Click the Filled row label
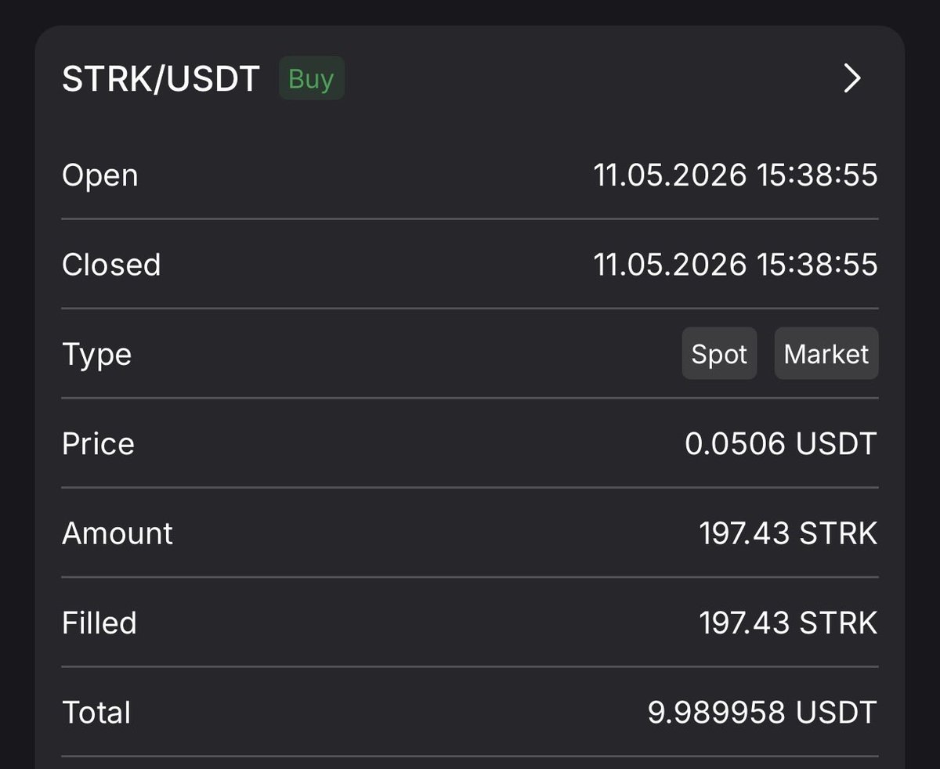Image resolution: width=940 pixels, height=769 pixels. click(99, 623)
